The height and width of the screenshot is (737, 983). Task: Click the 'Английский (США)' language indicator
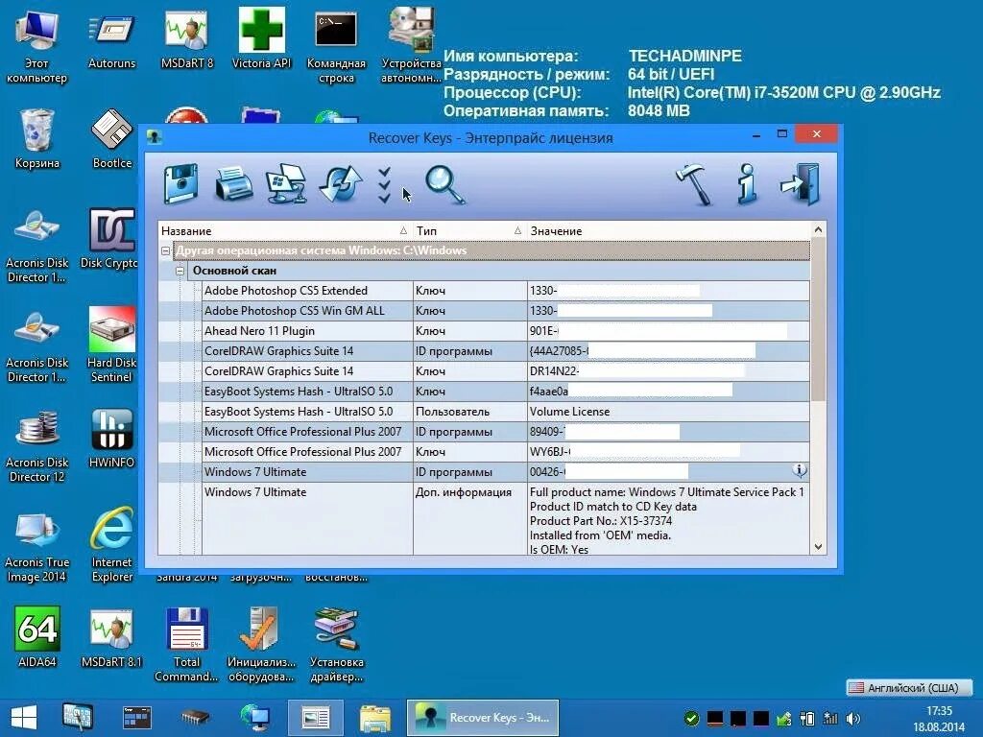click(909, 687)
